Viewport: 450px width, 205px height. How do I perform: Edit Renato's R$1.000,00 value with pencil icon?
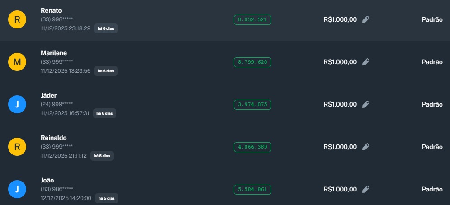366,19
